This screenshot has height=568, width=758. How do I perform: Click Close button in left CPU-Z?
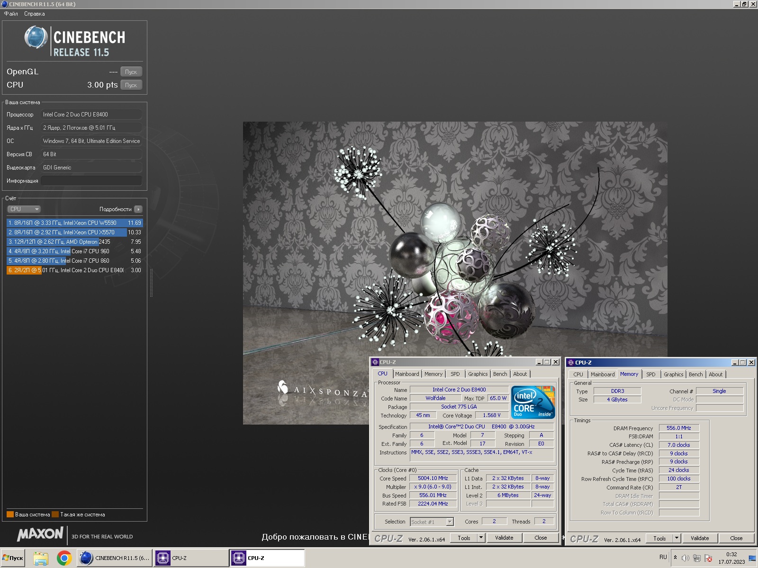[541, 538]
